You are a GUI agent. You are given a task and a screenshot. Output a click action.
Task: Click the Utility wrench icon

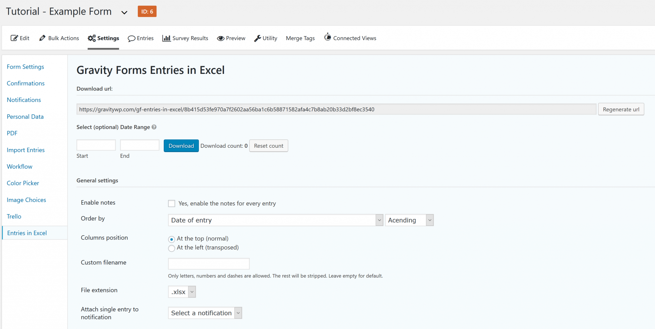257,38
